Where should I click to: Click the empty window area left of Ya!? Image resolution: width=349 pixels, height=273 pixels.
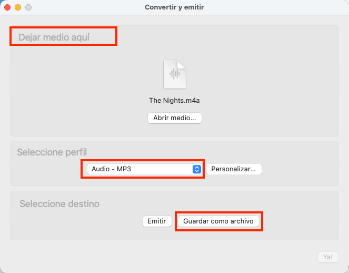point(158,257)
